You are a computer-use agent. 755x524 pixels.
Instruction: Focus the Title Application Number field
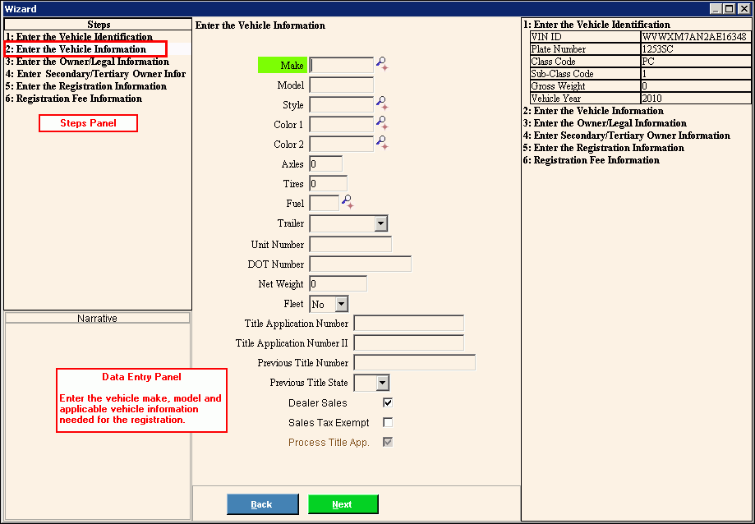(409, 323)
